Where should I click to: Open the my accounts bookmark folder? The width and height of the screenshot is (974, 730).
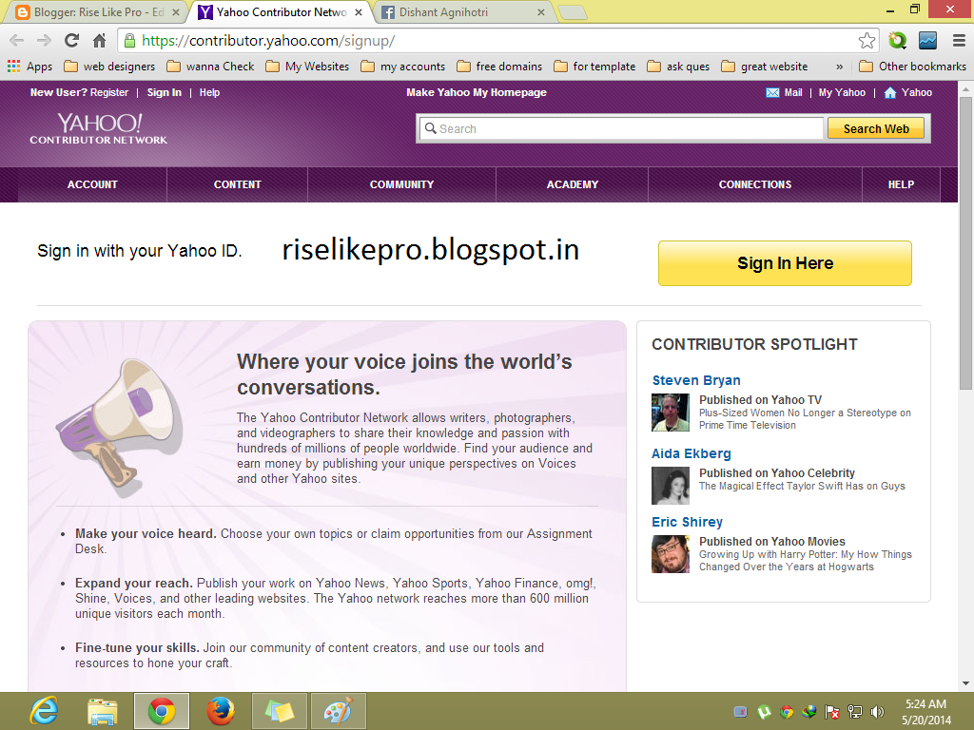[403, 67]
